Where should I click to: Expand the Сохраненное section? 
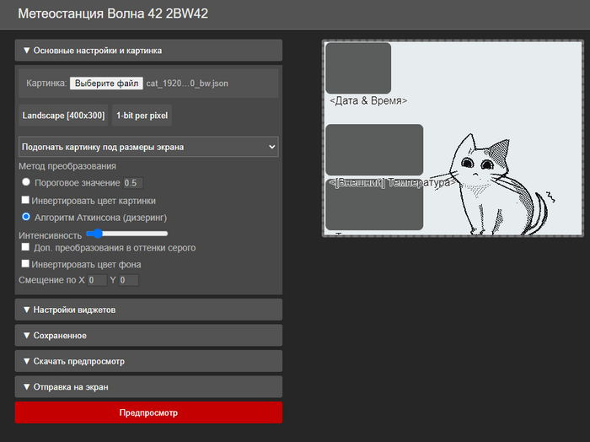[147, 336]
